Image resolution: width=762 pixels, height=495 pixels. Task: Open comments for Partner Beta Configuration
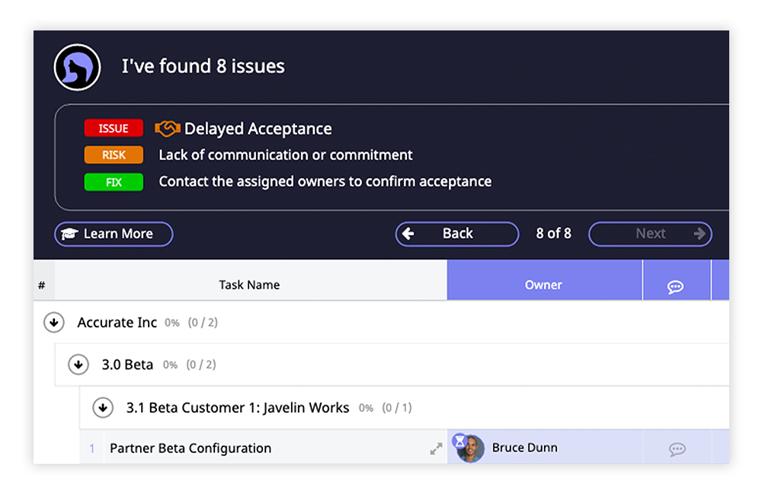677,449
